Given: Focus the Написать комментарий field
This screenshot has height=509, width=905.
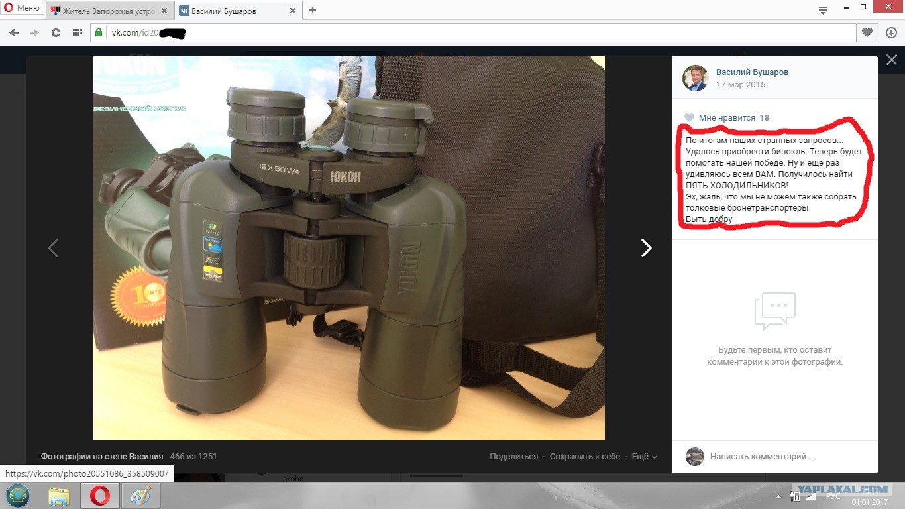Looking at the screenshot, I should click(788, 457).
